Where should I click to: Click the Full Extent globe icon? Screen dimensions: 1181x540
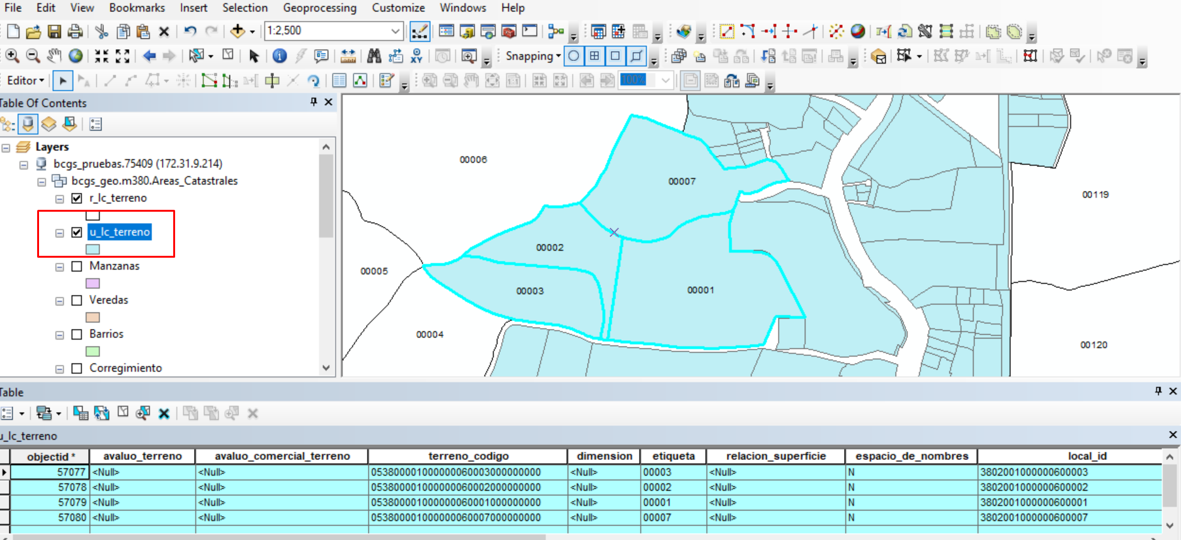click(76, 56)
